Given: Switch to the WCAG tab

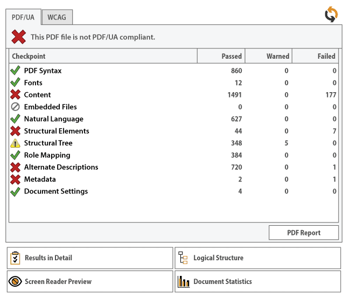Looking at the screenshot, I should pyautogui.click(x=57, y=18).
